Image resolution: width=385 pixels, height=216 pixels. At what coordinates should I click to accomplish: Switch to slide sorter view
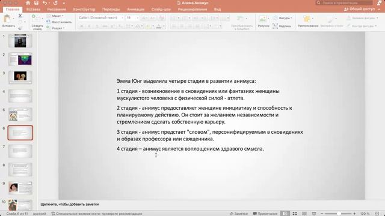pyautogui.click(x=295, y=214)
